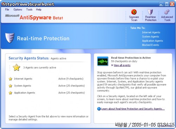Click the star icon next to Application Agents

[10, 93]
